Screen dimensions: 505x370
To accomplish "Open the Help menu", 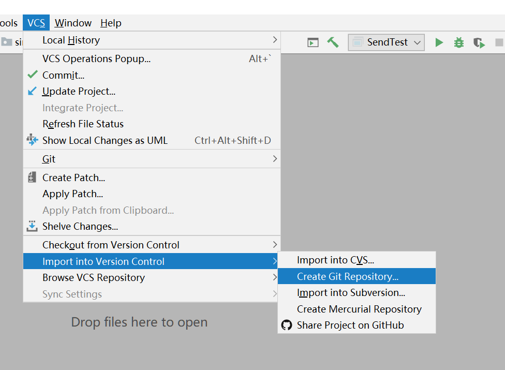I will pyautogui.click(x=111, y=23).
